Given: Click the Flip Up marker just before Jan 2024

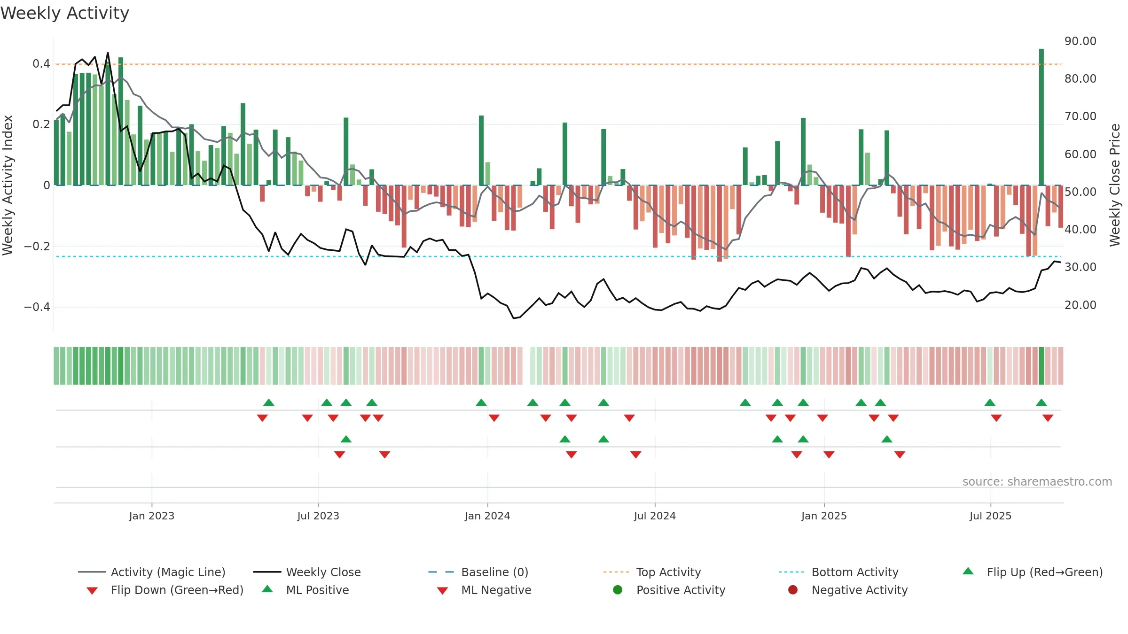Looking at the screenshot, I should [x=481, y=402].
